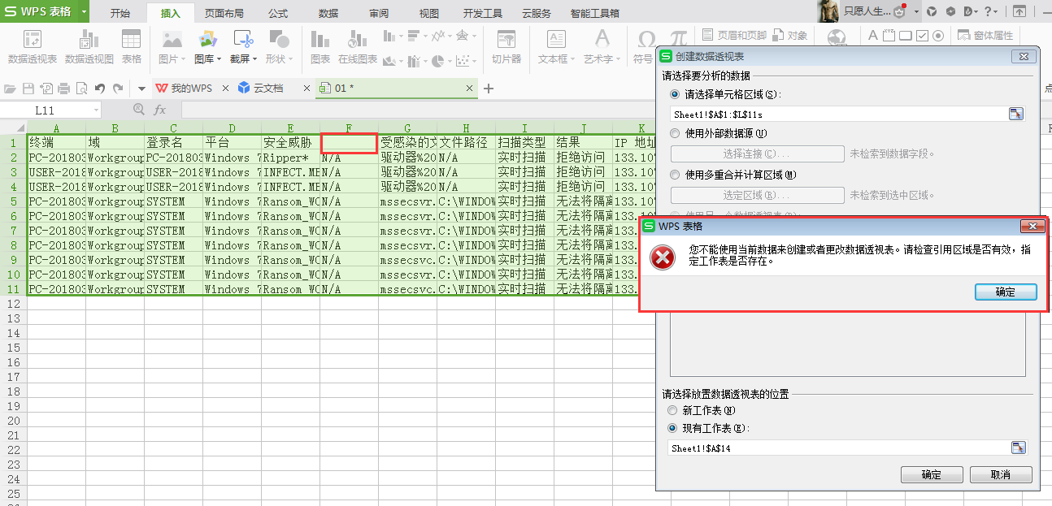Click the Sheet1!$A$14 location input field
Screen dimensions: 1052x506
coord(837,448)
